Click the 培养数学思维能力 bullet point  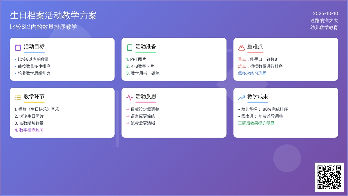point(34,73)
